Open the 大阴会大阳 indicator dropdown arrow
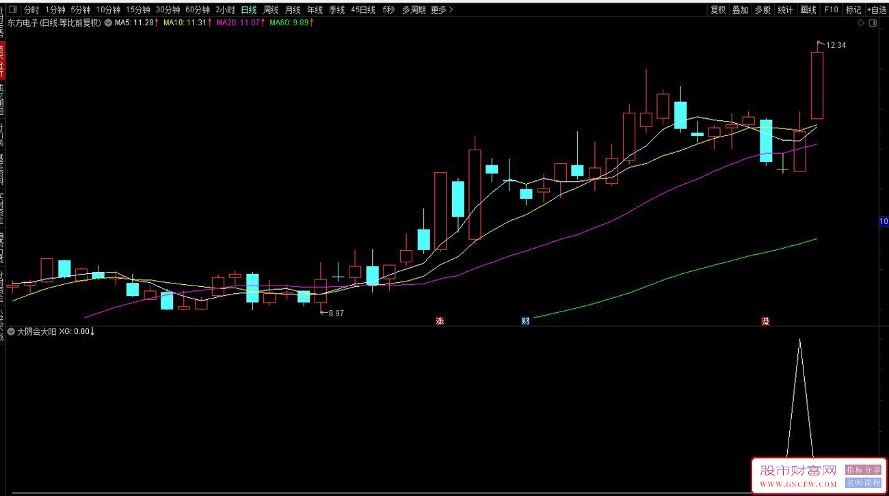Screen dimensions: 889x496 click(11, 331)
